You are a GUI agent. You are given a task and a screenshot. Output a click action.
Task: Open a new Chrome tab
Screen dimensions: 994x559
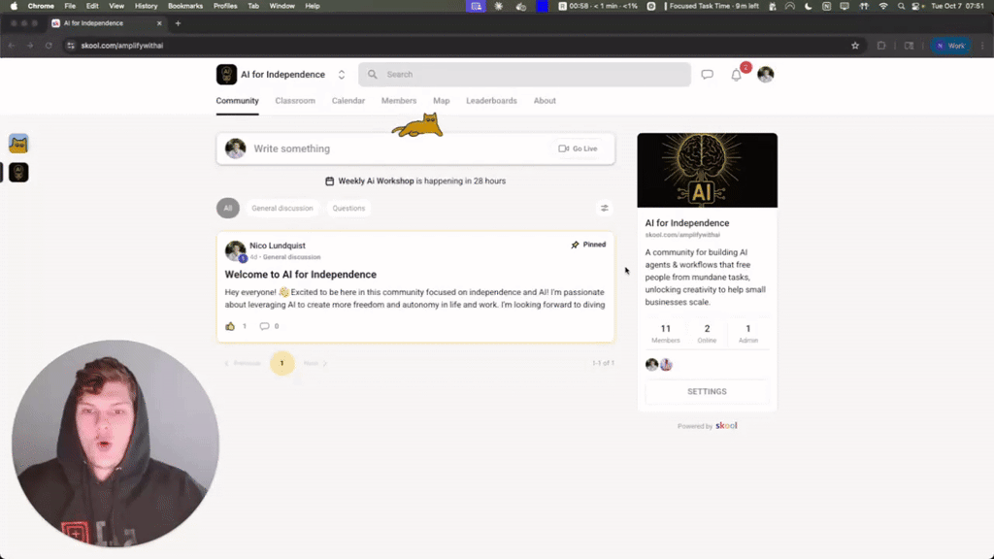pyautogui.click(x=179, y=23)
